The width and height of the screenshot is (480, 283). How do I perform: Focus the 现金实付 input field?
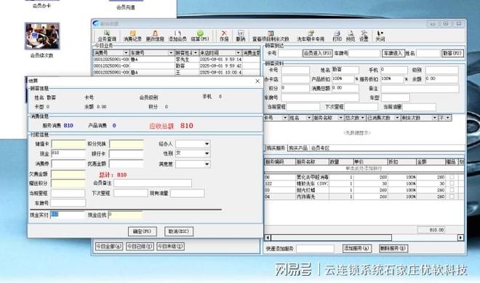coord(68,215)
